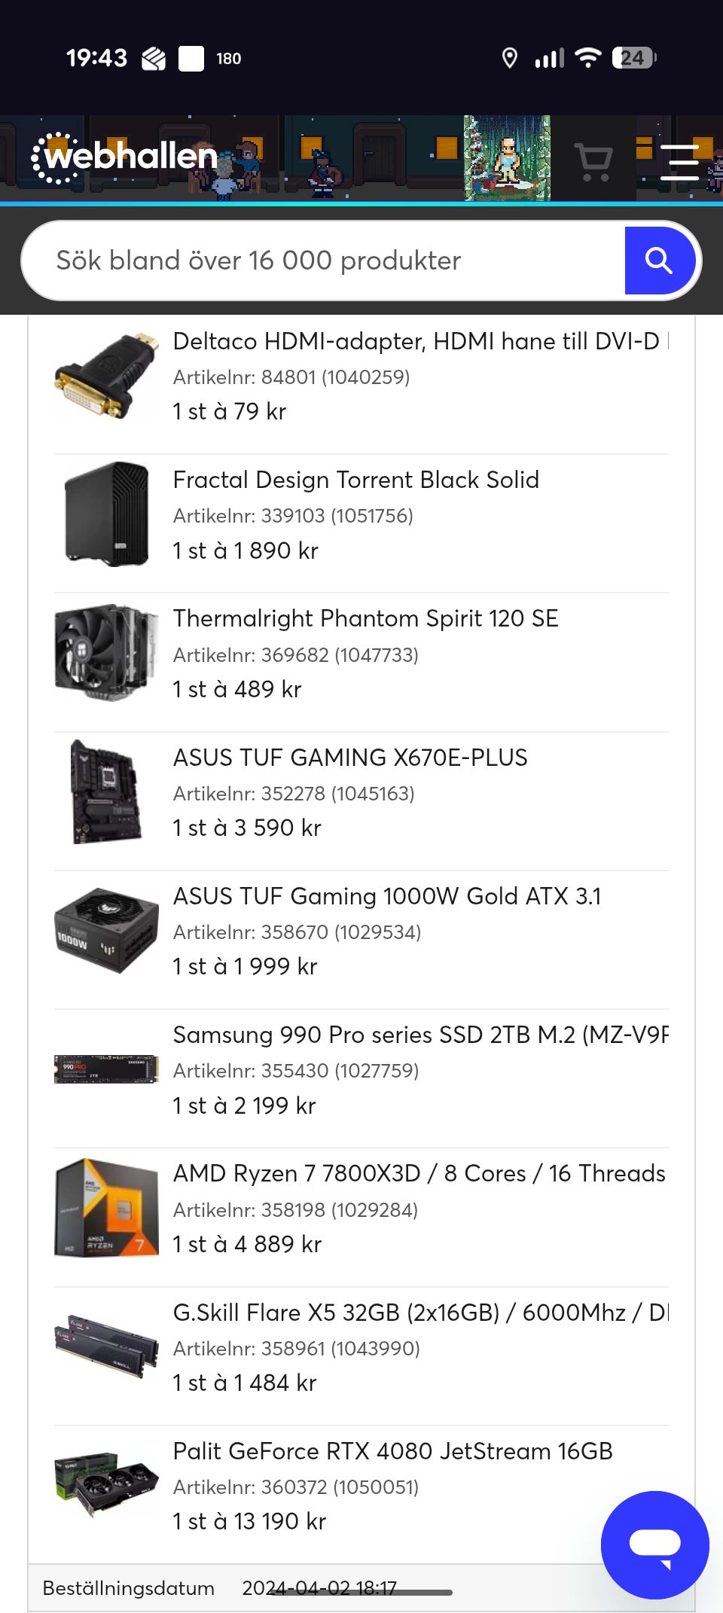Tap the Wi-Fi icon in status bar
This screenshot has height=1613, width=723.
tap(587, 58)
